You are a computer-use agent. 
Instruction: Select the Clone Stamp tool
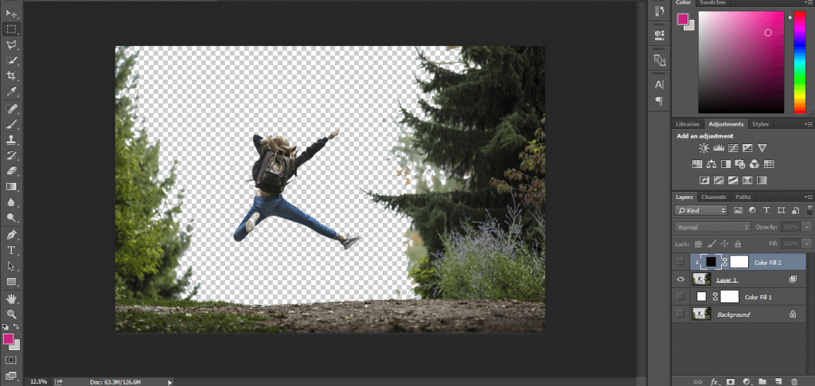(11, 139)
